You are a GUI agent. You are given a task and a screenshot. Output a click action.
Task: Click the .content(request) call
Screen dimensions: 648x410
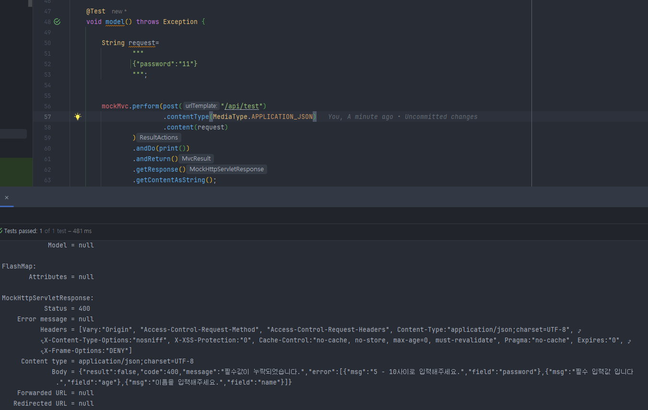coord(196,127)
